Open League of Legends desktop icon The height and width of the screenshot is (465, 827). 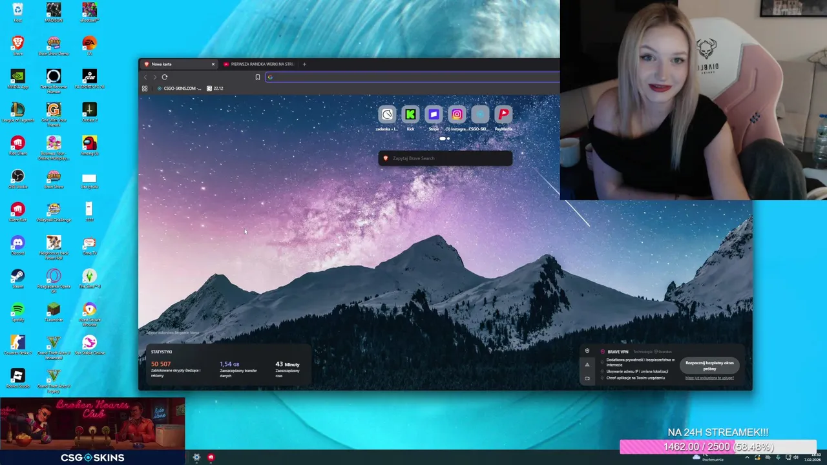click(17, 112)
